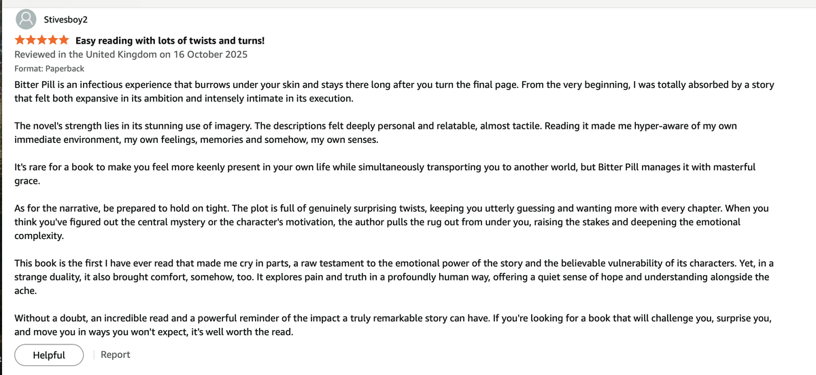Click the fourth orange rating star

coord(52,41)
